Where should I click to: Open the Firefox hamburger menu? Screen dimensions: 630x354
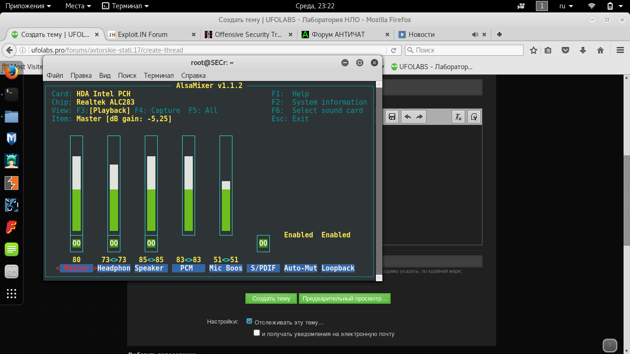620,50
